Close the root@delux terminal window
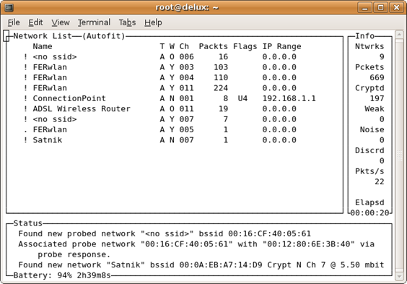 [x=396, y=7]
